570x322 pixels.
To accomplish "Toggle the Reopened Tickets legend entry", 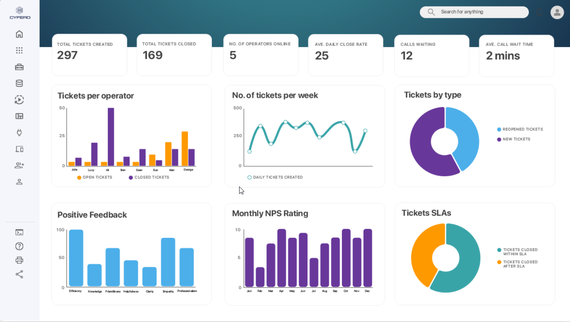I will tap(520, 130).
